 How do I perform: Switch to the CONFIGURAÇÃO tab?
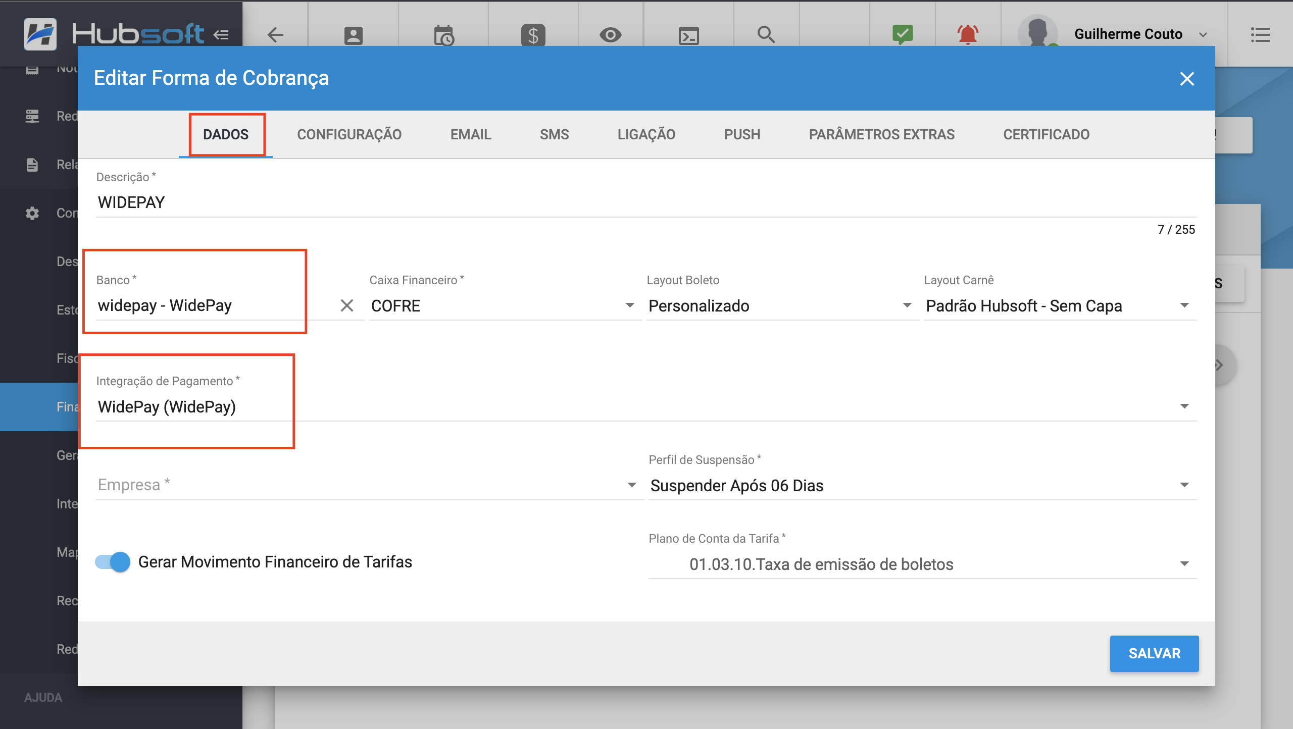click(349, 134)
